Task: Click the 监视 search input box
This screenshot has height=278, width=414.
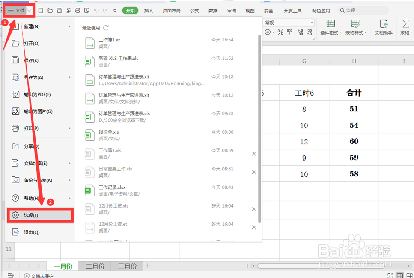Action: coord(363,11)
